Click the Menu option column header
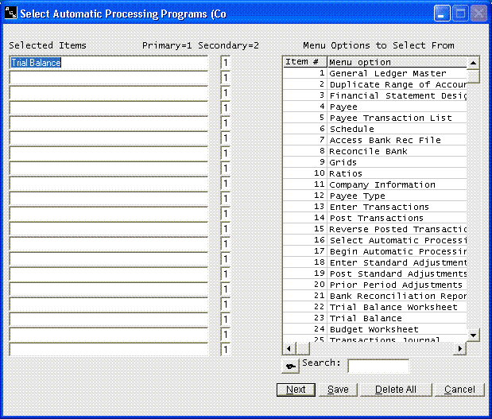 (x=396, y=62)
